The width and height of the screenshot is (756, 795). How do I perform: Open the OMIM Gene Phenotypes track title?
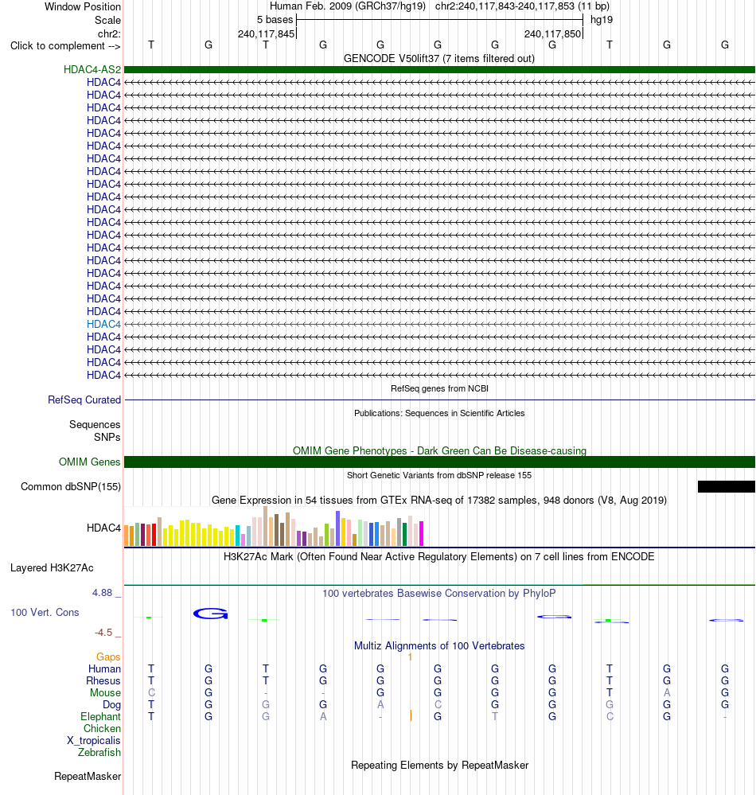[439, 450]
